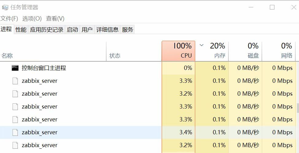Switch to the 性能 tab
Screen dimensions: 299x153
[x=21, y=30]
